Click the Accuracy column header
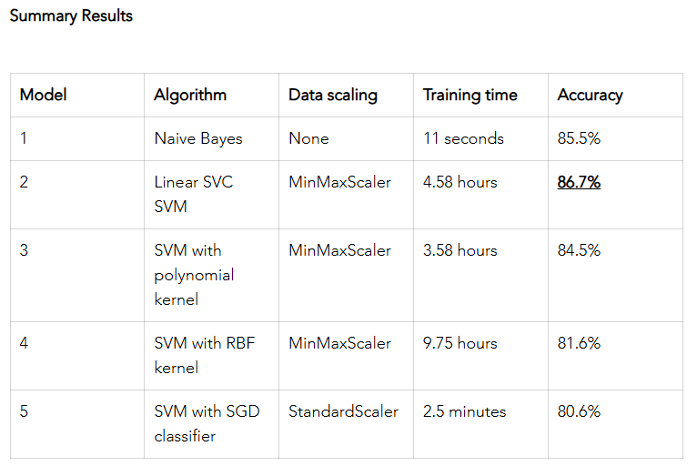This screenshot has height=466, width=697. click(x=590, y=95)
